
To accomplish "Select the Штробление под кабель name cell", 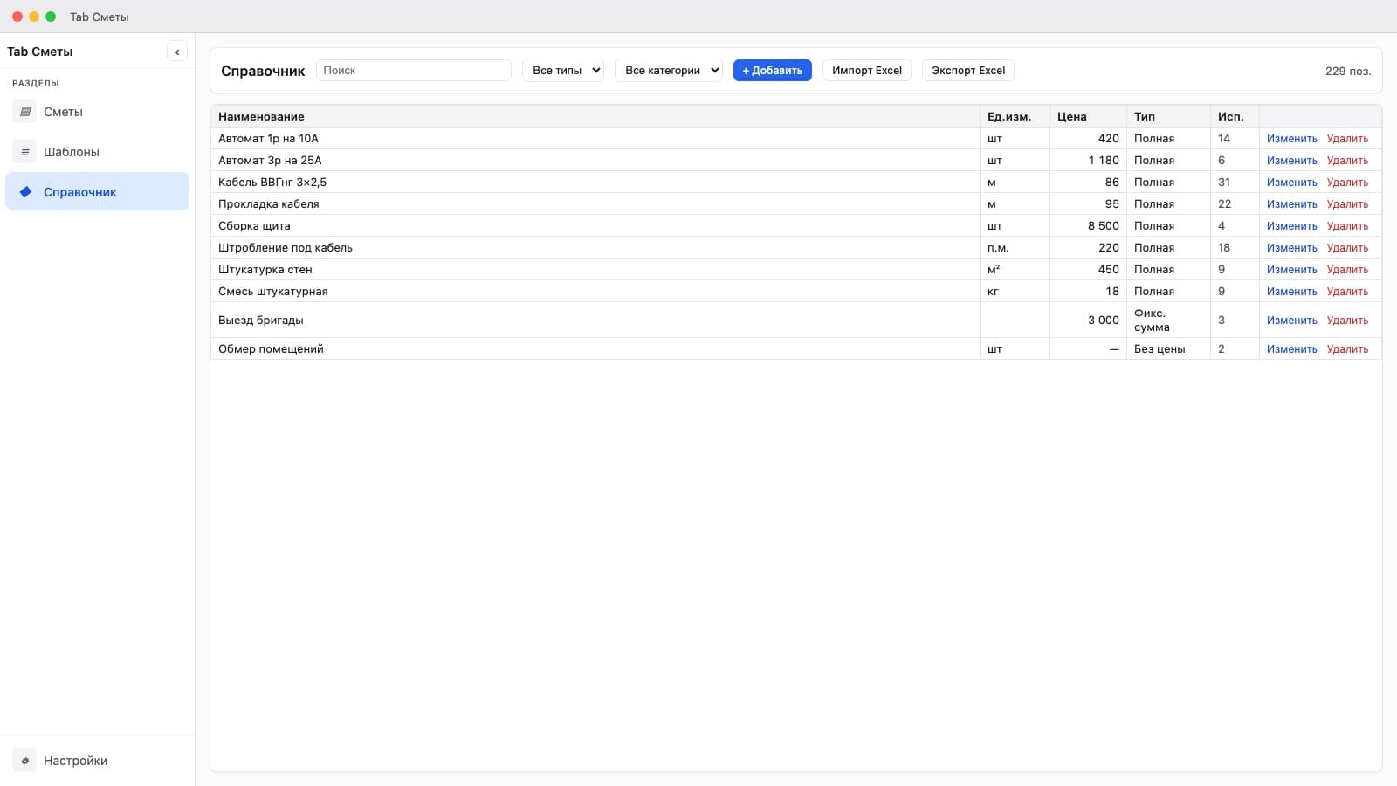I will click(x=595, y=248).
